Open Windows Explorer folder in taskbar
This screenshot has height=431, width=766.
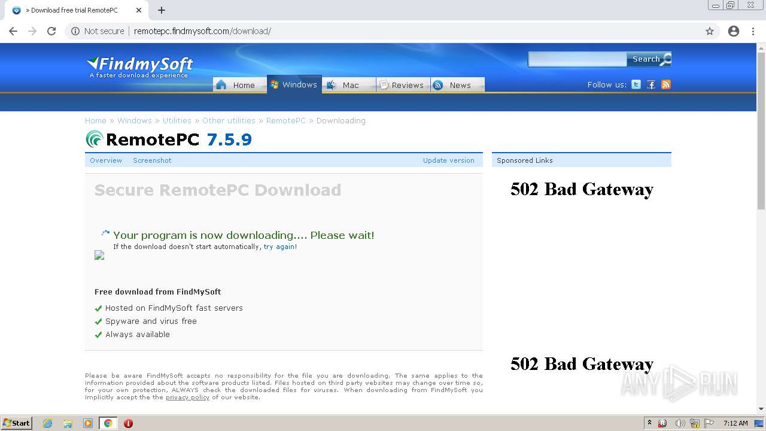tap(68, 423)
